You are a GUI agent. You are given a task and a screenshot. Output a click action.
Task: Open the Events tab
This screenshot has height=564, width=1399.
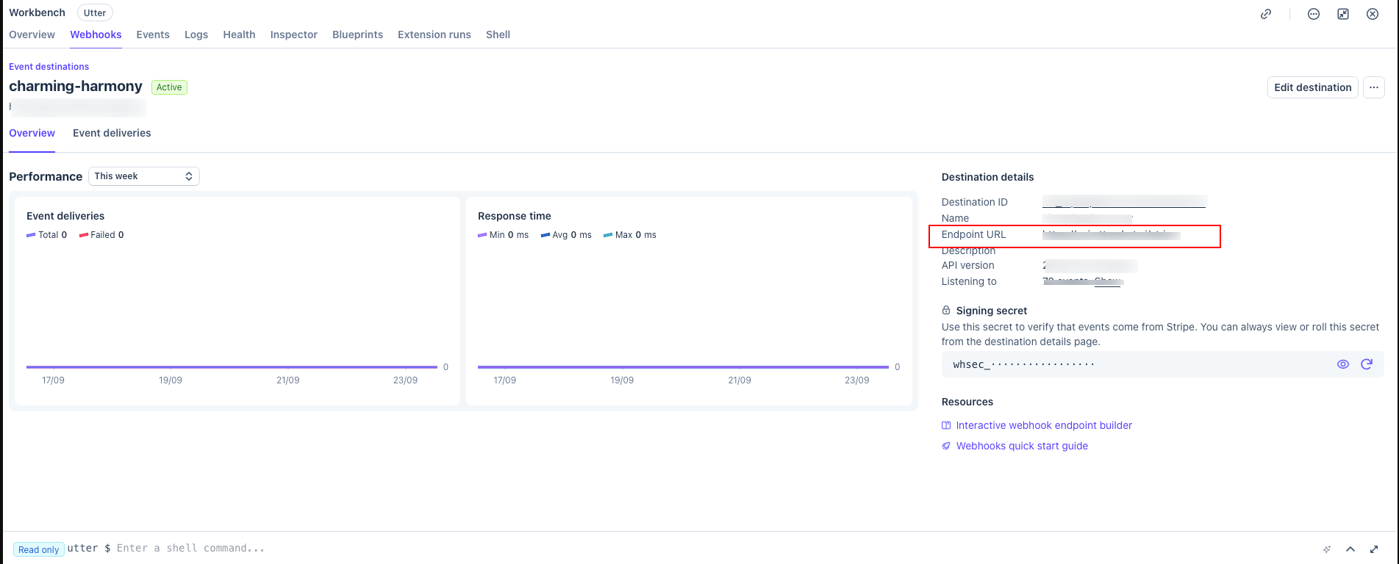tap(153, 35)
